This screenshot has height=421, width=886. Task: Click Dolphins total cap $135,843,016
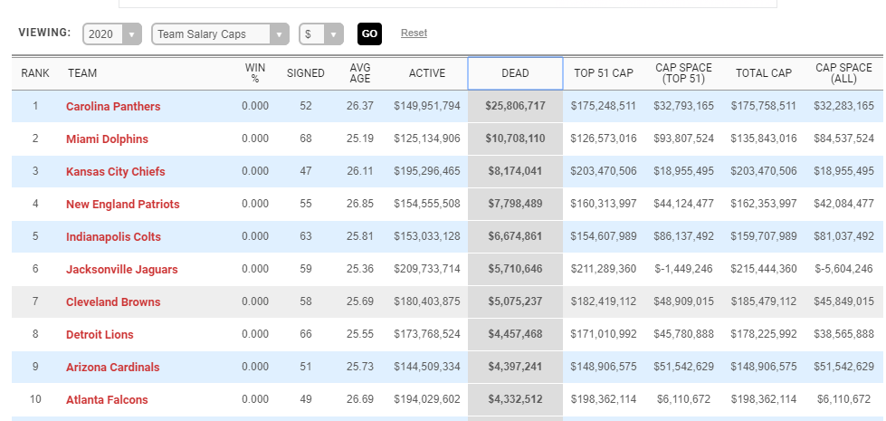(x=764, y=139)
